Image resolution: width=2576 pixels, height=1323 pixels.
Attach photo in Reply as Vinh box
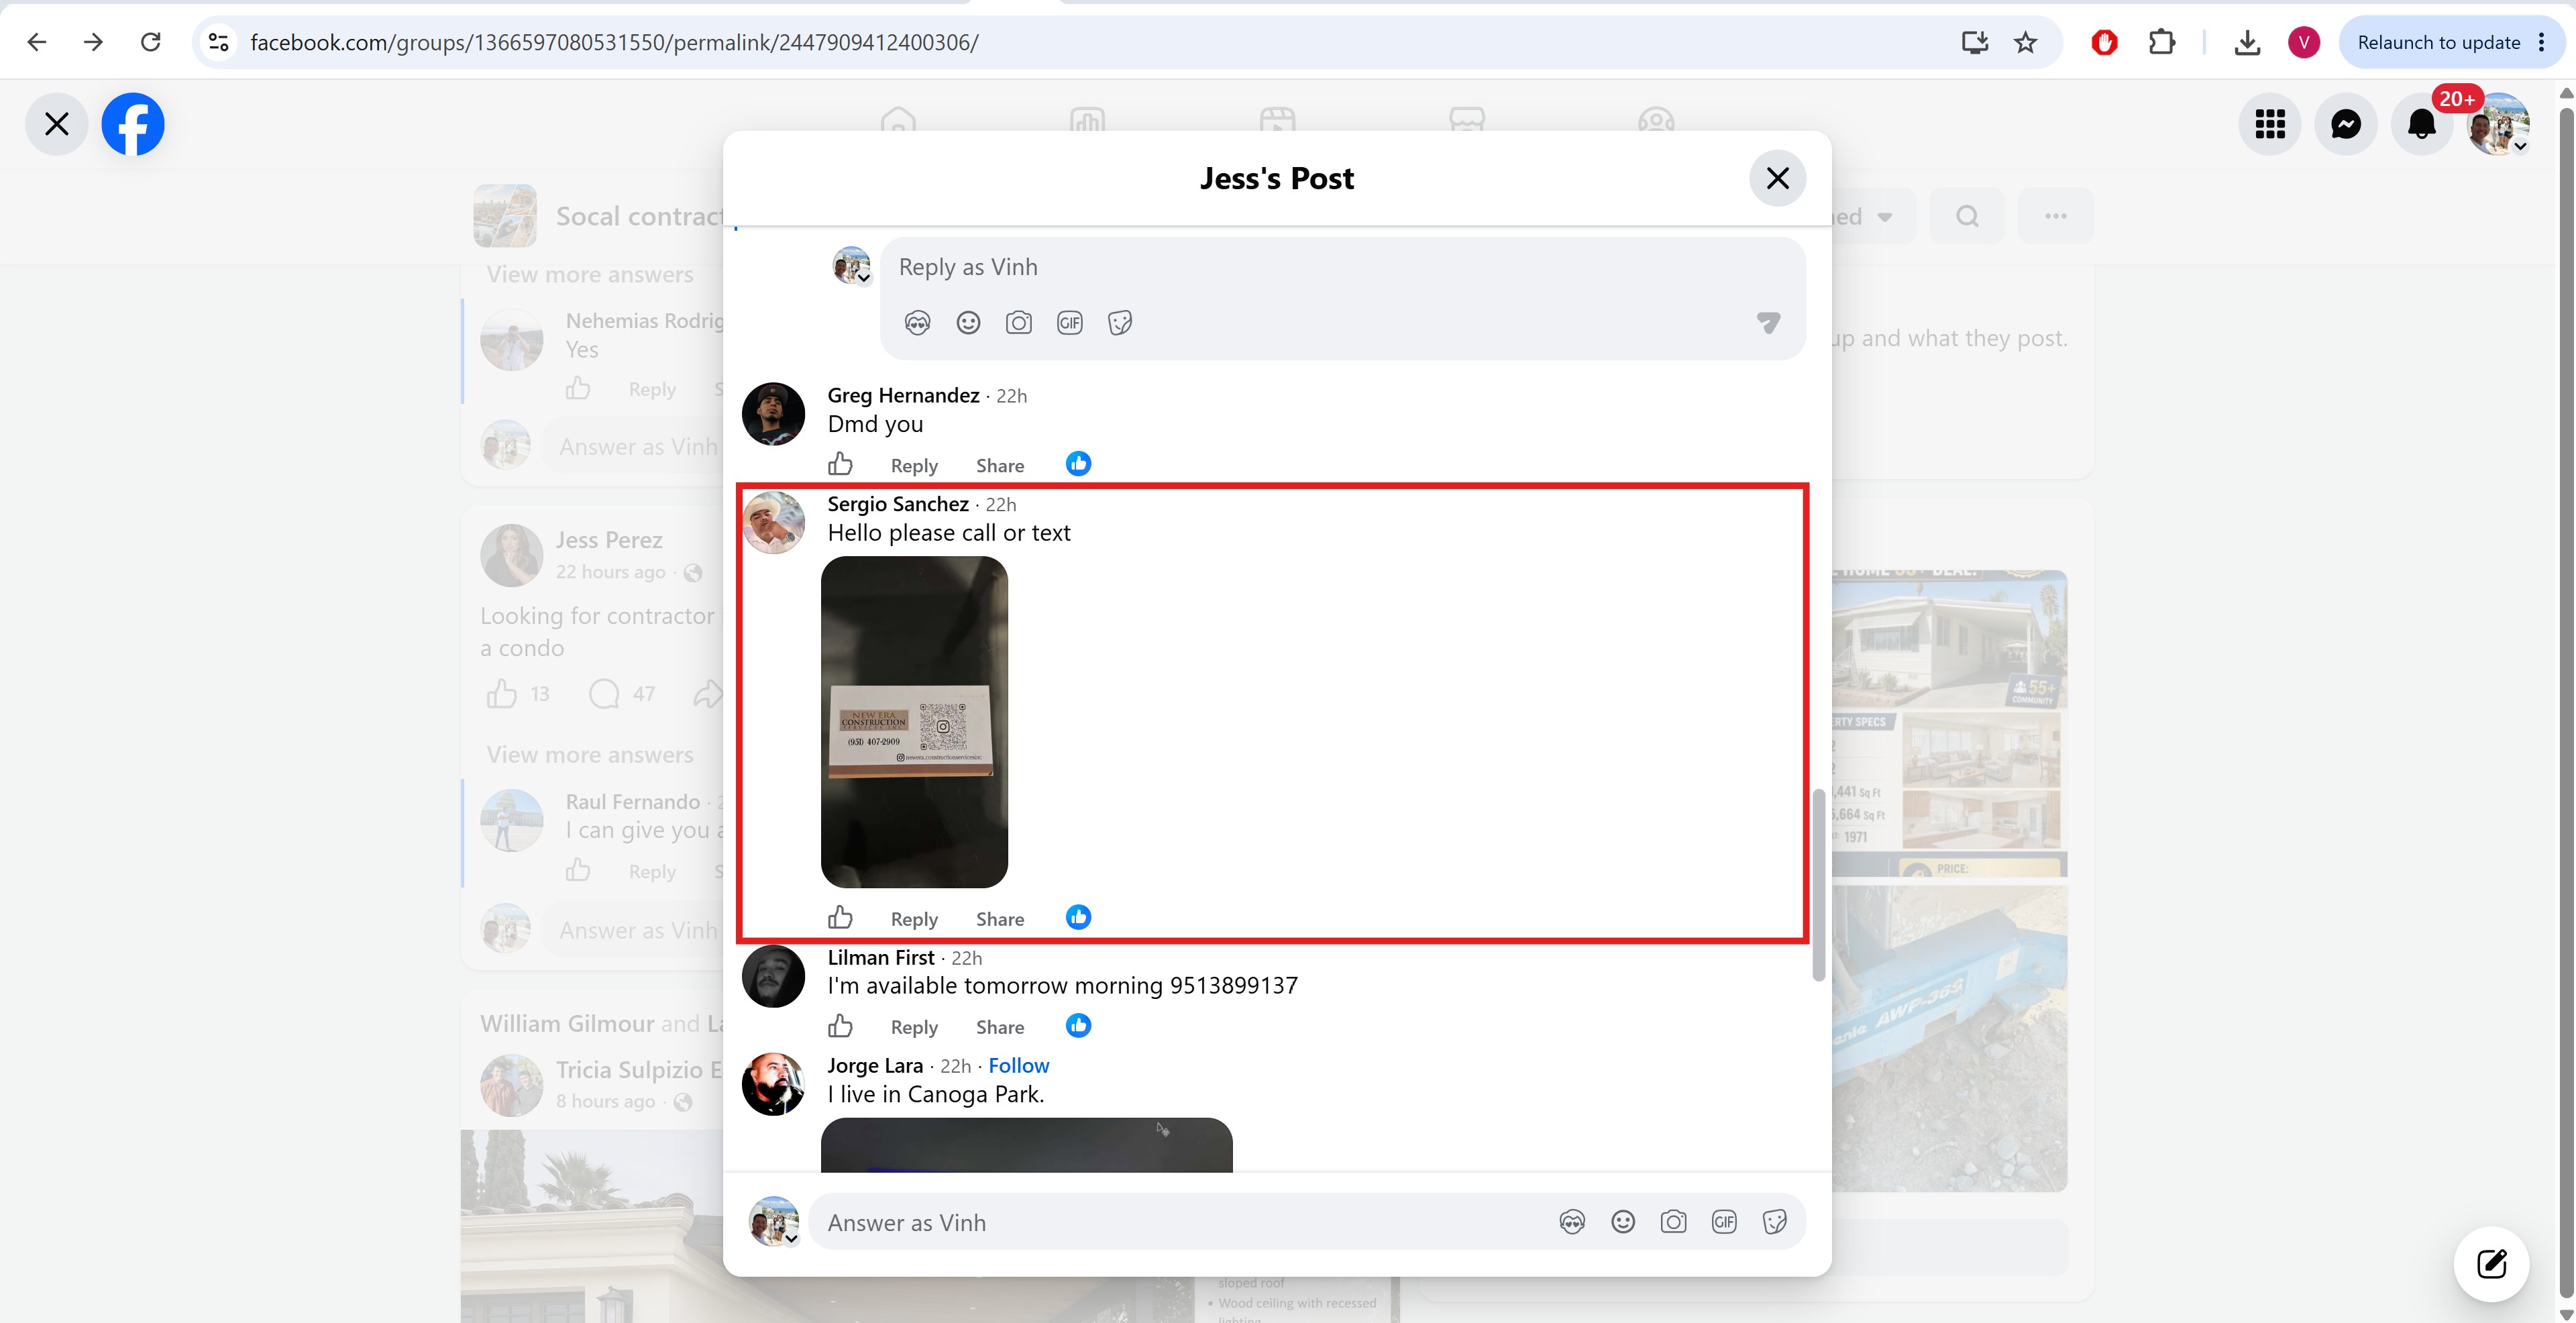pyautogui.click(x=1019, y=322)
